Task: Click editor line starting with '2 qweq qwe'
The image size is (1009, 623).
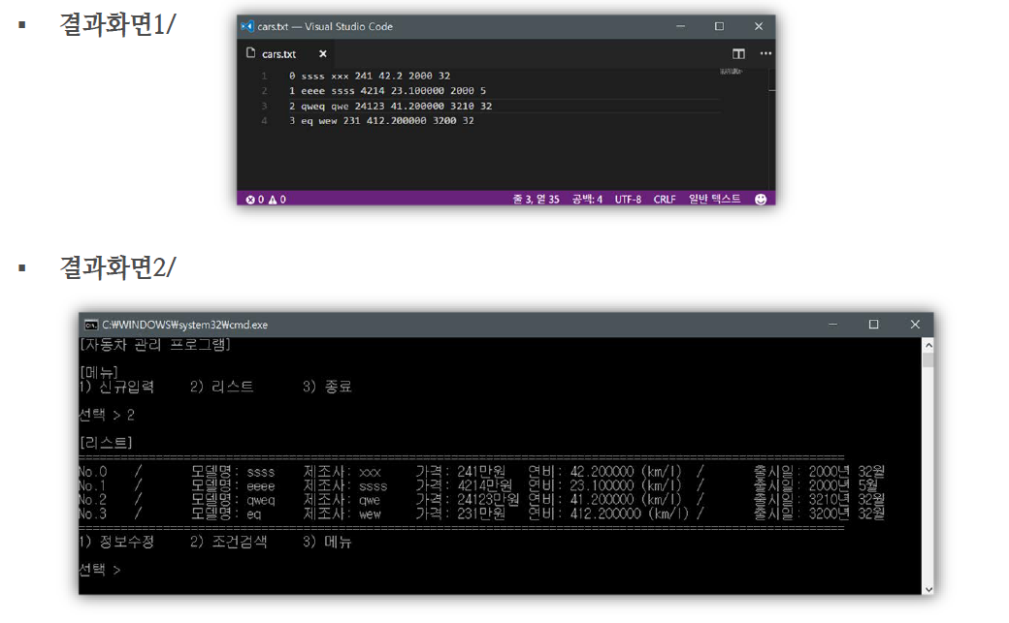Action: pyautogui.click(x=390, y=106)
